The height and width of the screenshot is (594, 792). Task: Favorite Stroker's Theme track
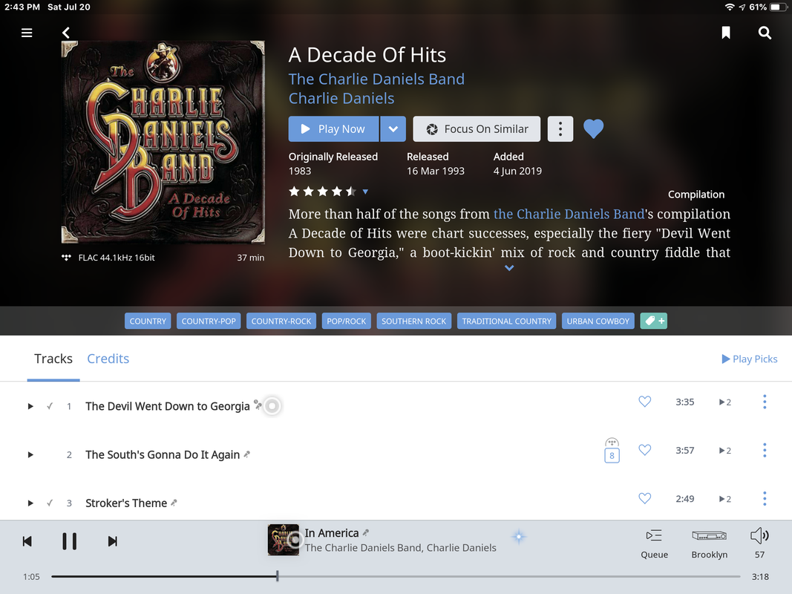644,498
